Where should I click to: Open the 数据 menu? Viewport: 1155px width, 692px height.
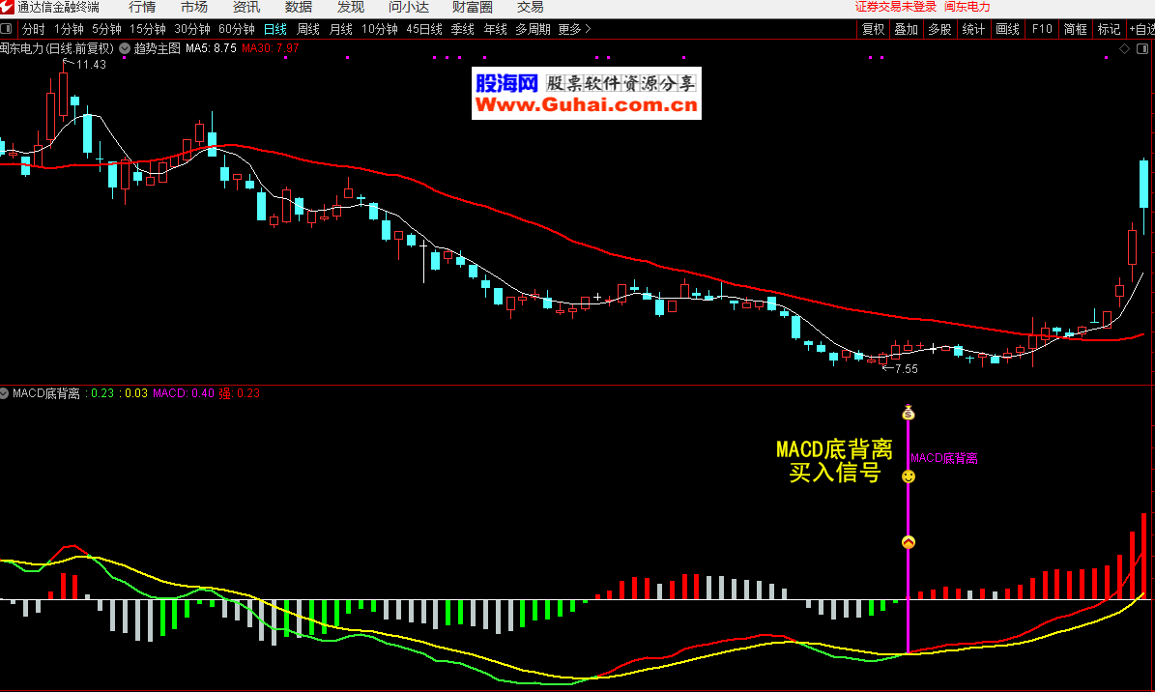pyautogui.click(x=299, y=8)
